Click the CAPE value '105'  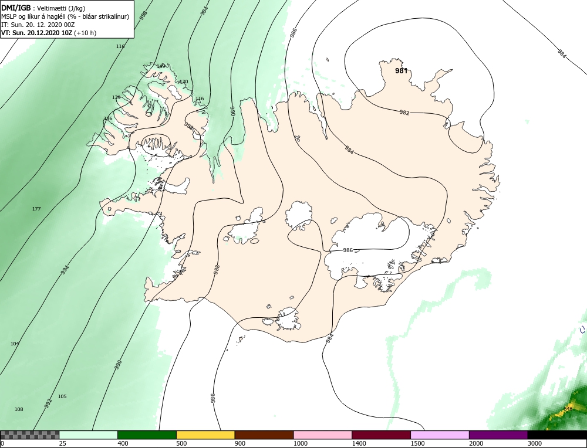[x=62, y=396]
